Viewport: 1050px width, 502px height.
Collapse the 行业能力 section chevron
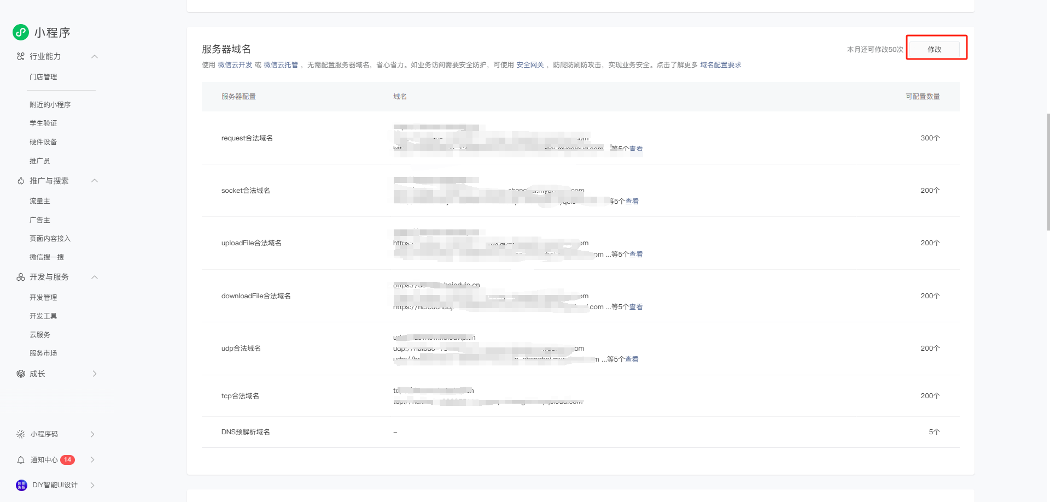point(95,56)
